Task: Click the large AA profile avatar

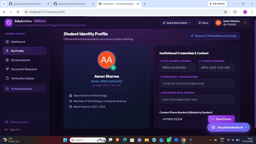Action: pos(107,60)
